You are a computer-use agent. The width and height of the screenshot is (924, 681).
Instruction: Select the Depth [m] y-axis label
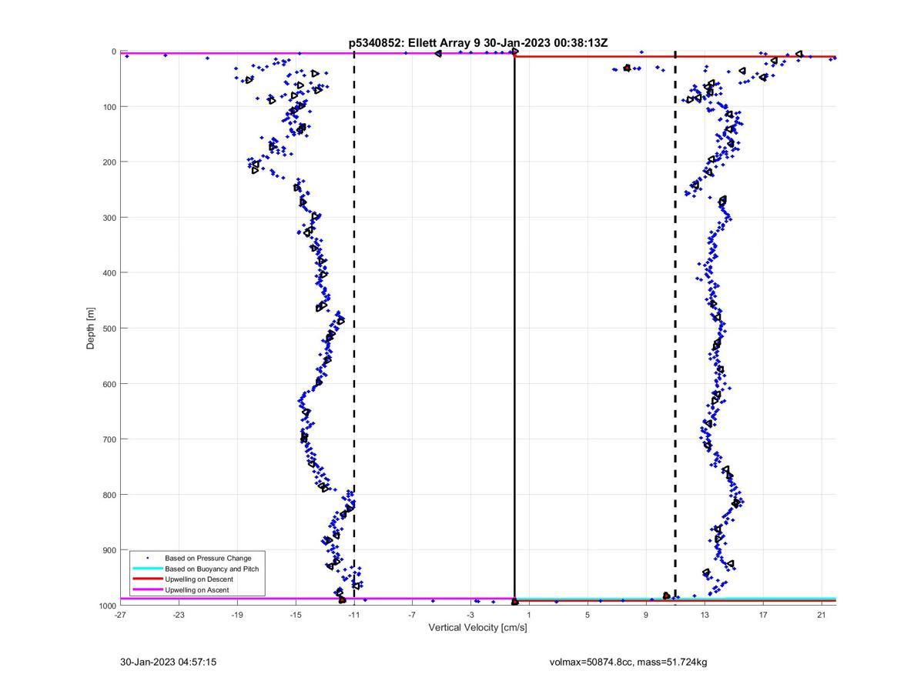click(x=91, y=329)
